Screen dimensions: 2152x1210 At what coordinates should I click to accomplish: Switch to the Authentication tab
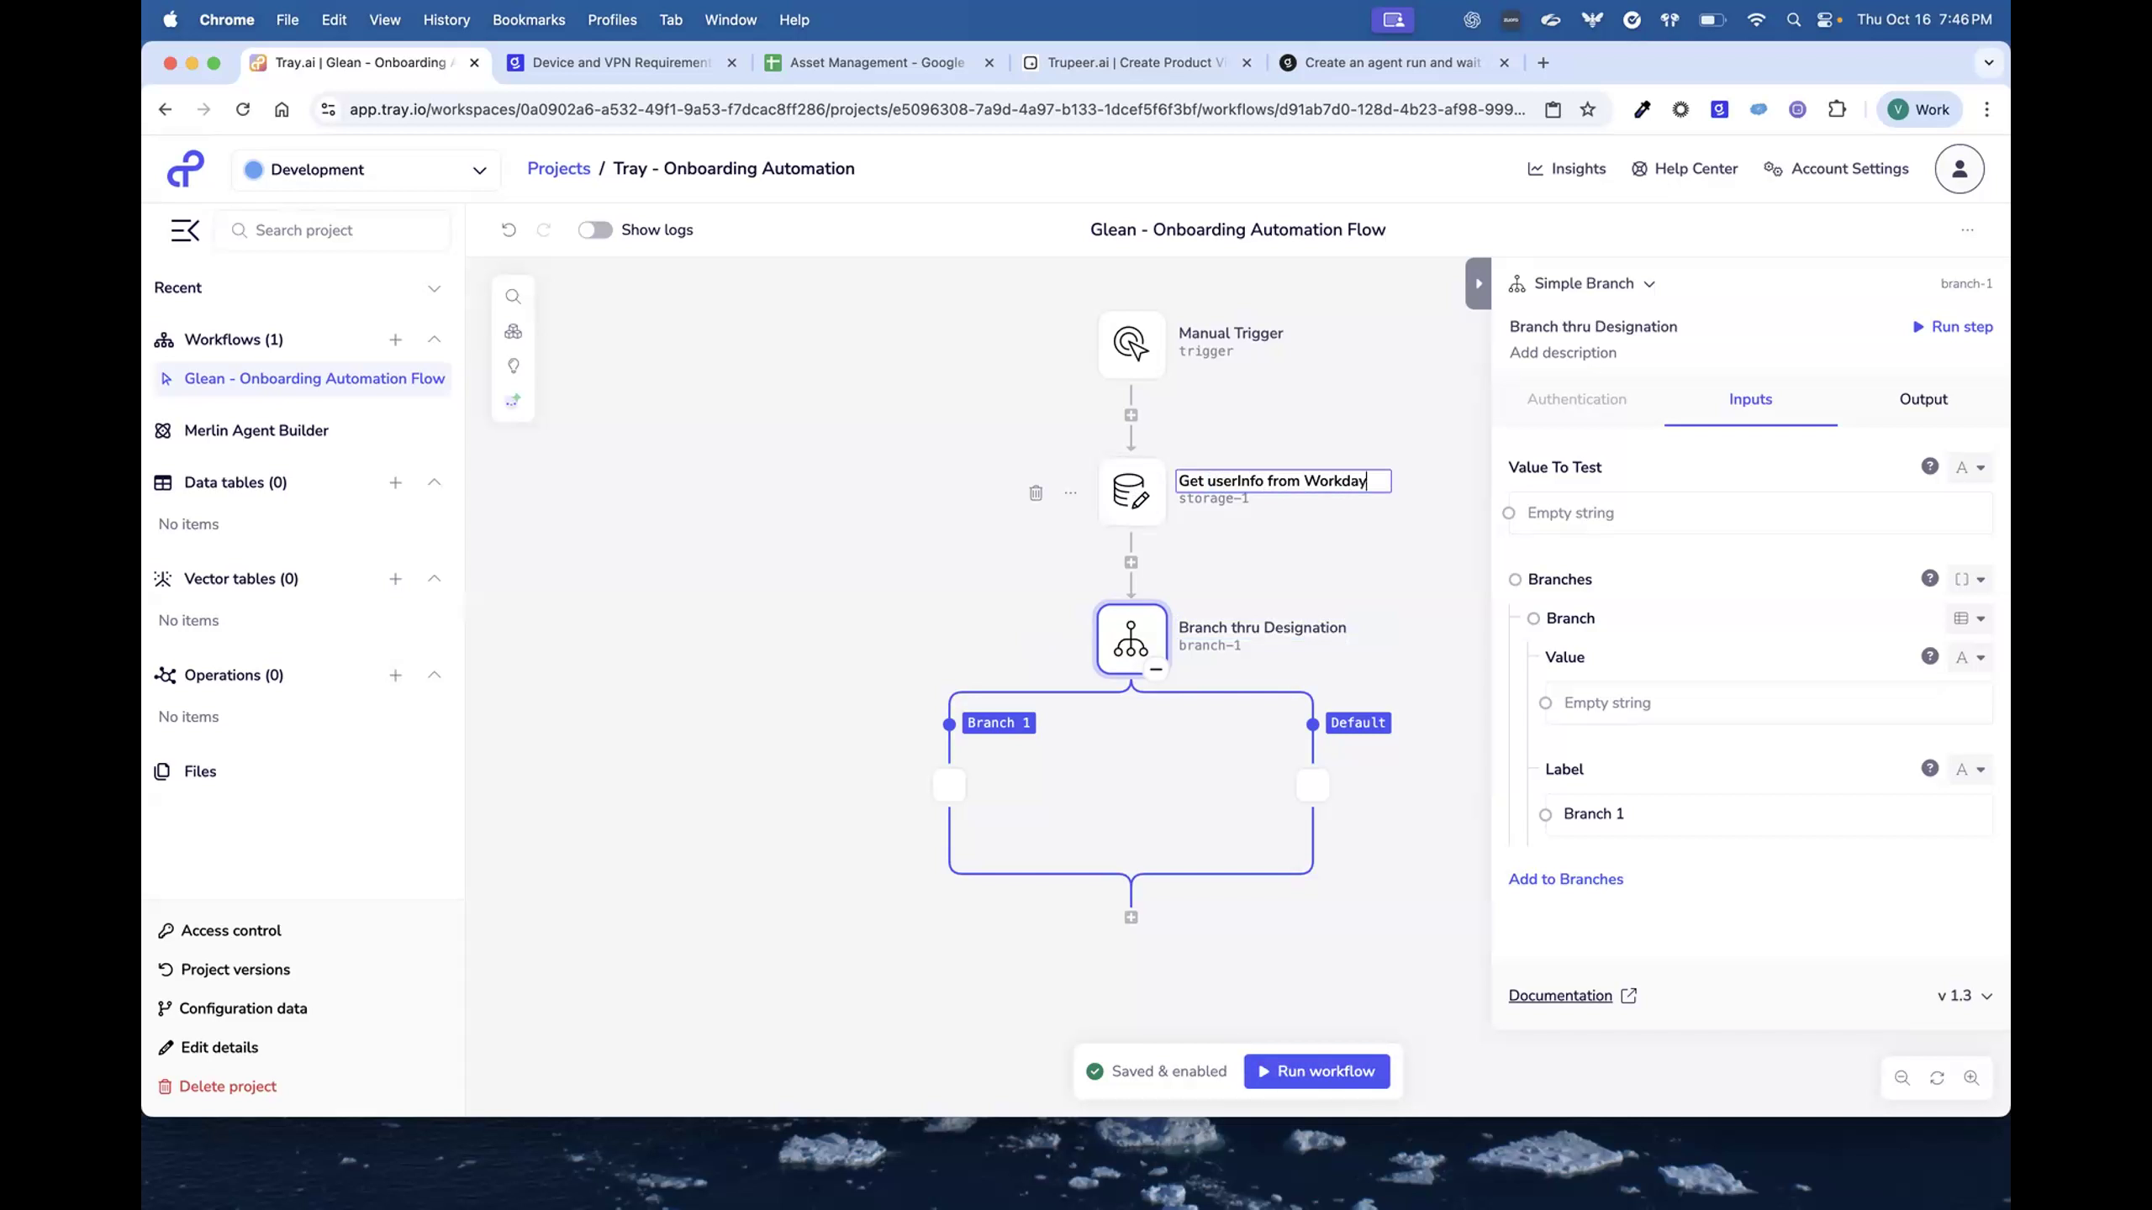(1576, 399)
